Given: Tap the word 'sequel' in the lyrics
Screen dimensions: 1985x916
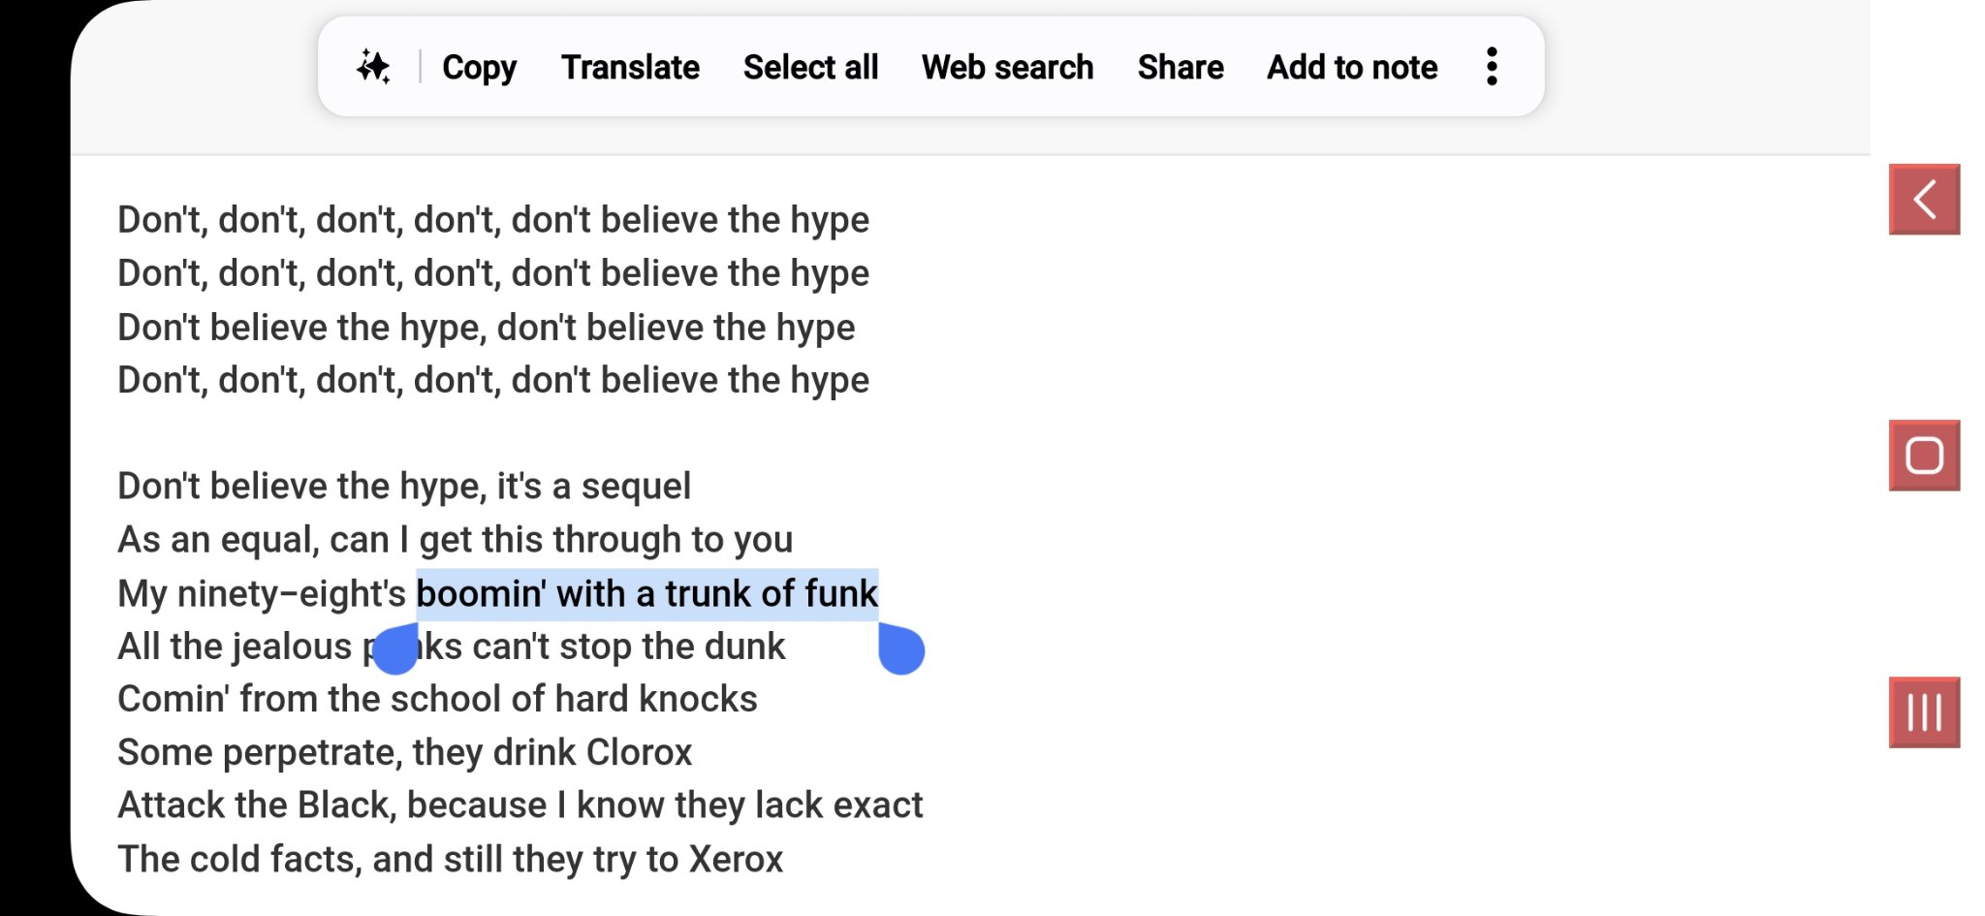Looking at the screenshot, I should pyautogui.click(x=636, y=487).
